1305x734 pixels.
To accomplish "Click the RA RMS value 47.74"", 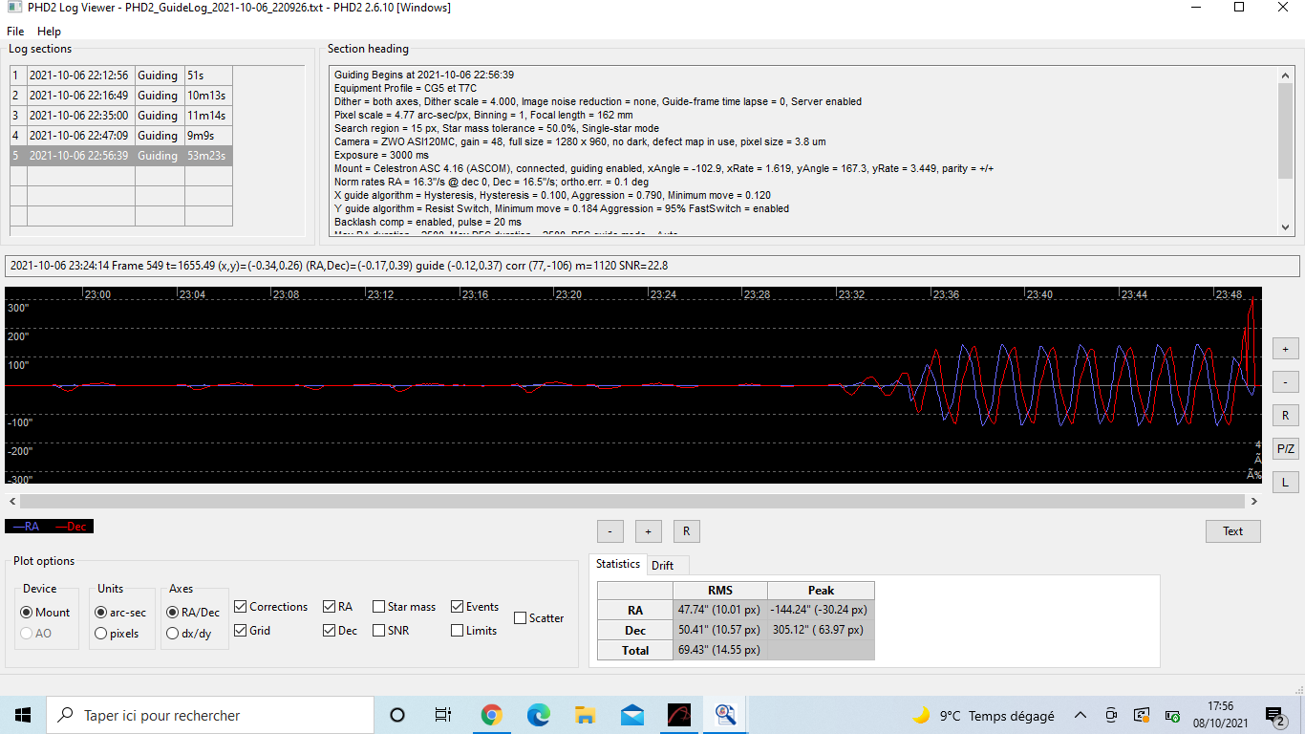I will [x=720, y=610].
